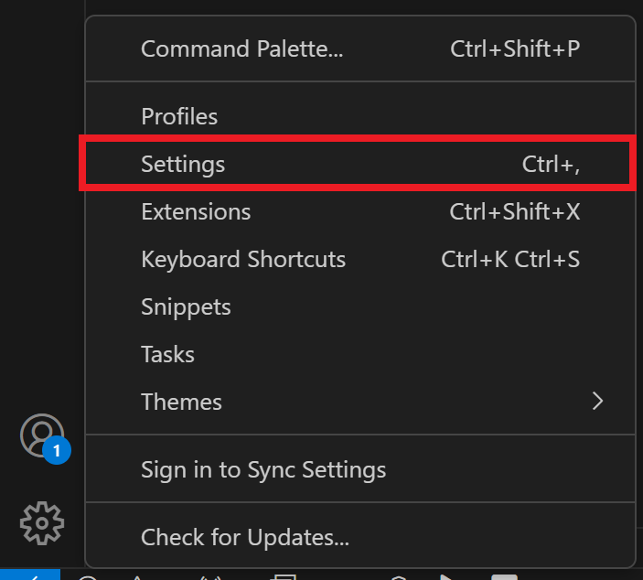Select the Snippets menu entry
The width and height of the screenshot is (643, 580).
(x=186, y=306)
